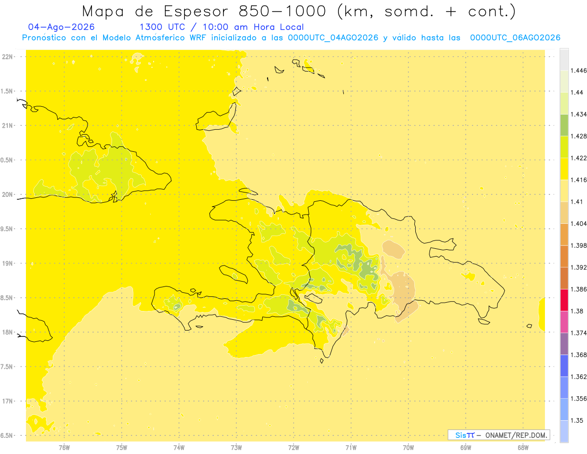The height and width of the screenshot is (454, 587).
Task: Pick the green legend swatch between 1.434 and 1.428
Action: (564, 125)
